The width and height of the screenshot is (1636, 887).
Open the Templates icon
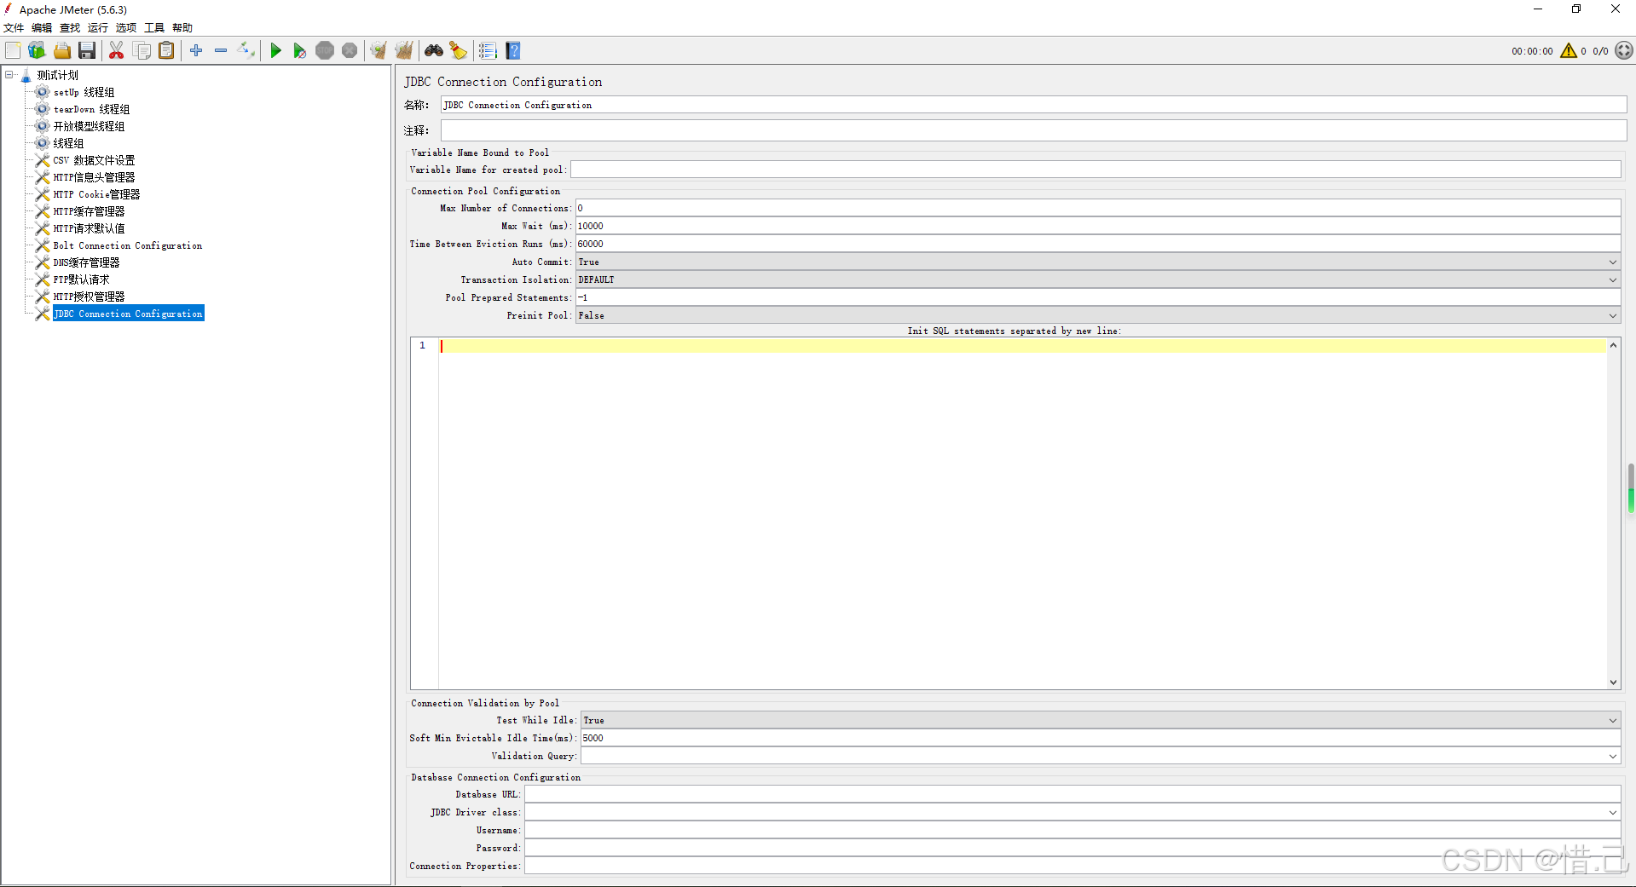point(37,51)
